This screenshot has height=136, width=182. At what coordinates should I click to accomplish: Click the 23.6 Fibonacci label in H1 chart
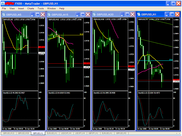171,60
